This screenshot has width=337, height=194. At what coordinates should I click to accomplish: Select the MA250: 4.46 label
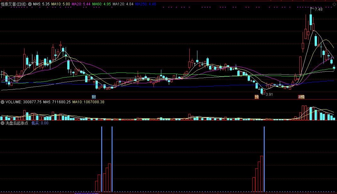click(x=146, y=4)
